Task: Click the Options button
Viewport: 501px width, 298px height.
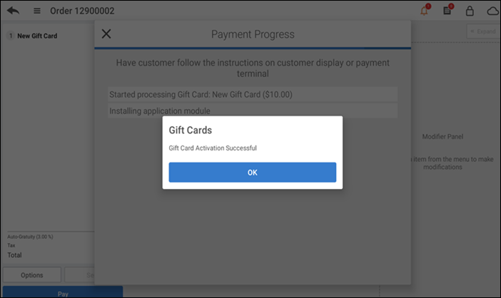Action: tap(31, 275)
